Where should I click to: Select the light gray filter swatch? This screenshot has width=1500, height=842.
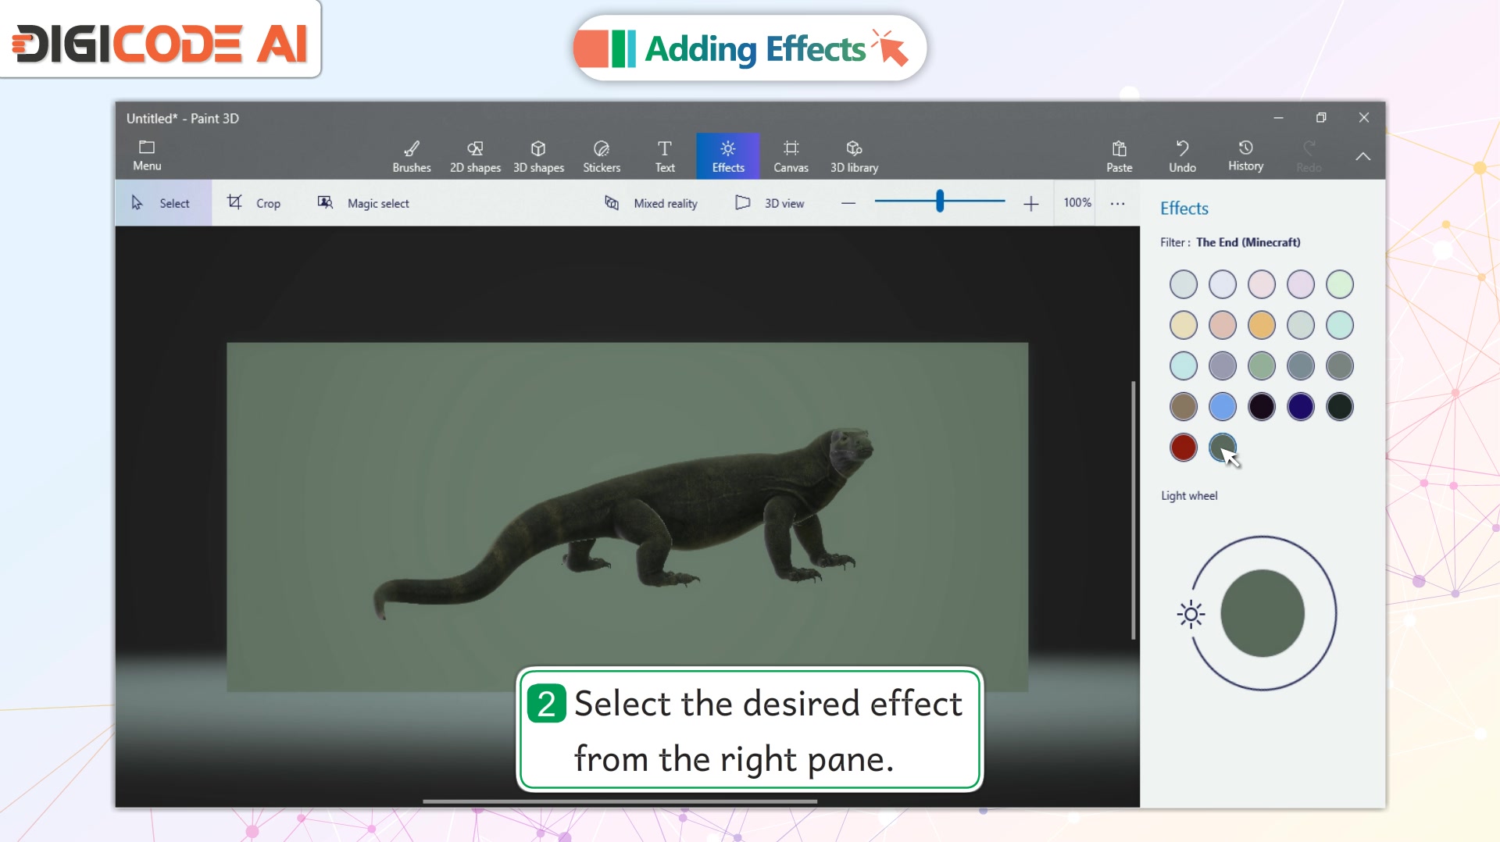[x=1184, y=284]
